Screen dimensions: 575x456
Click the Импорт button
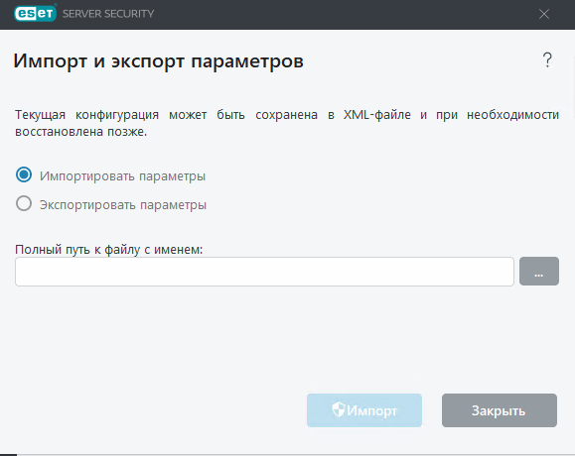(364, 410)
